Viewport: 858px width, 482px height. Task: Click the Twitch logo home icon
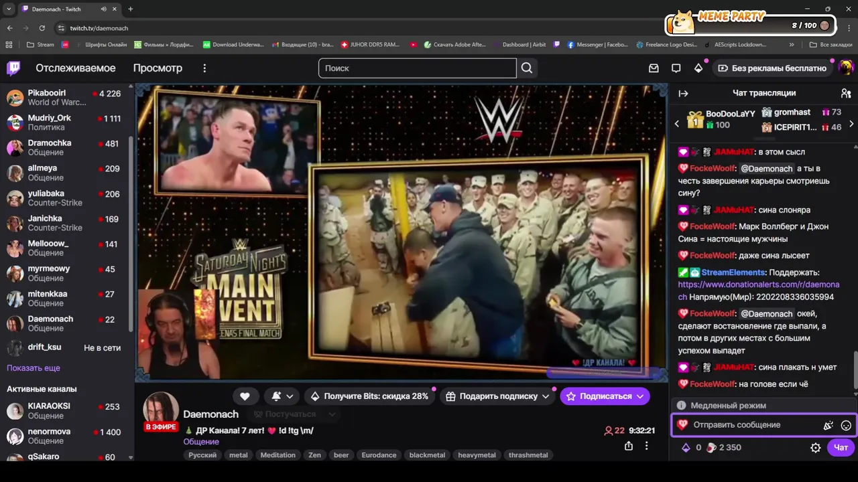click(13, 68)
